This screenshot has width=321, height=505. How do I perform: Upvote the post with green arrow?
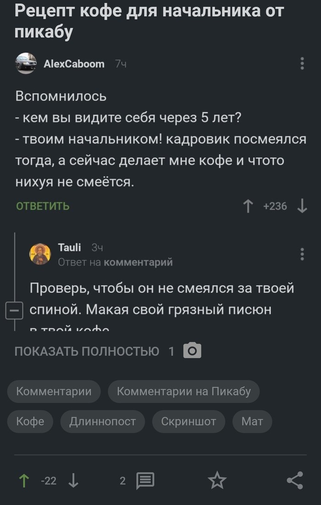coord(23,481)
